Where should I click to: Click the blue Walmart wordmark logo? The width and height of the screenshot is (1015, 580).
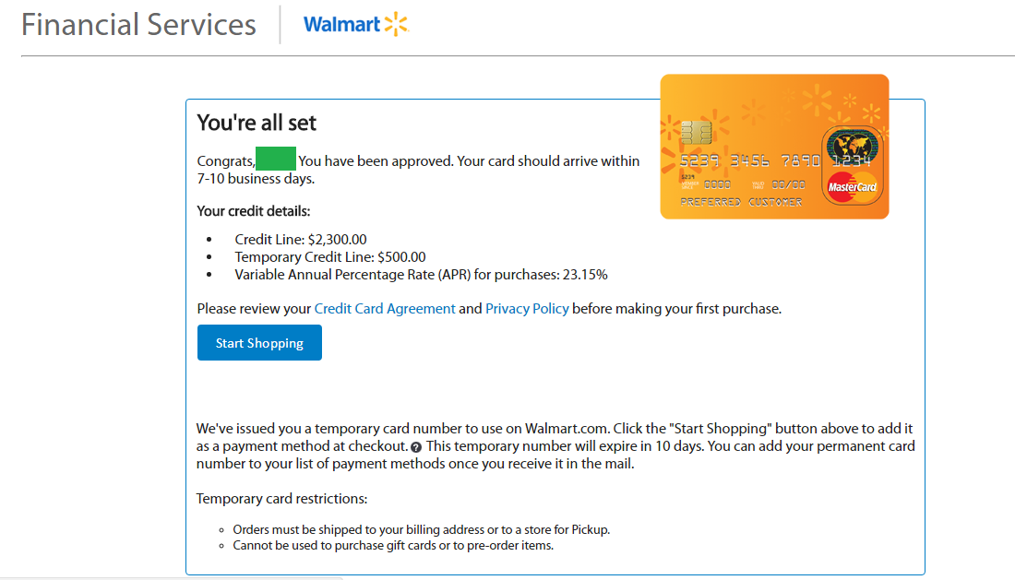click(343, 24)
